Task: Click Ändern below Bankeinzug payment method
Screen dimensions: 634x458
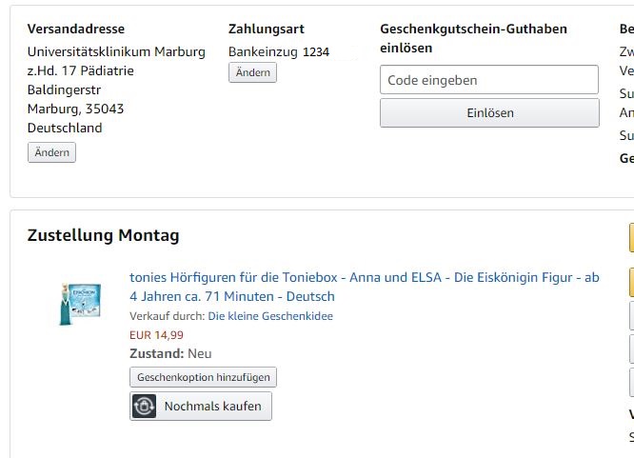Action: coord(252,72)
